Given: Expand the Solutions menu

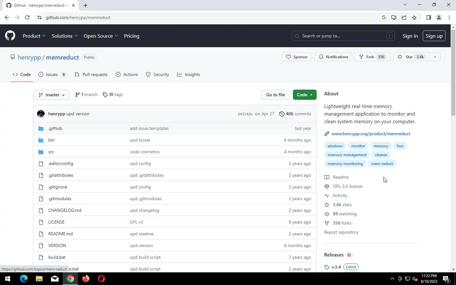Looking at the screenshot, I should (65, 36).
